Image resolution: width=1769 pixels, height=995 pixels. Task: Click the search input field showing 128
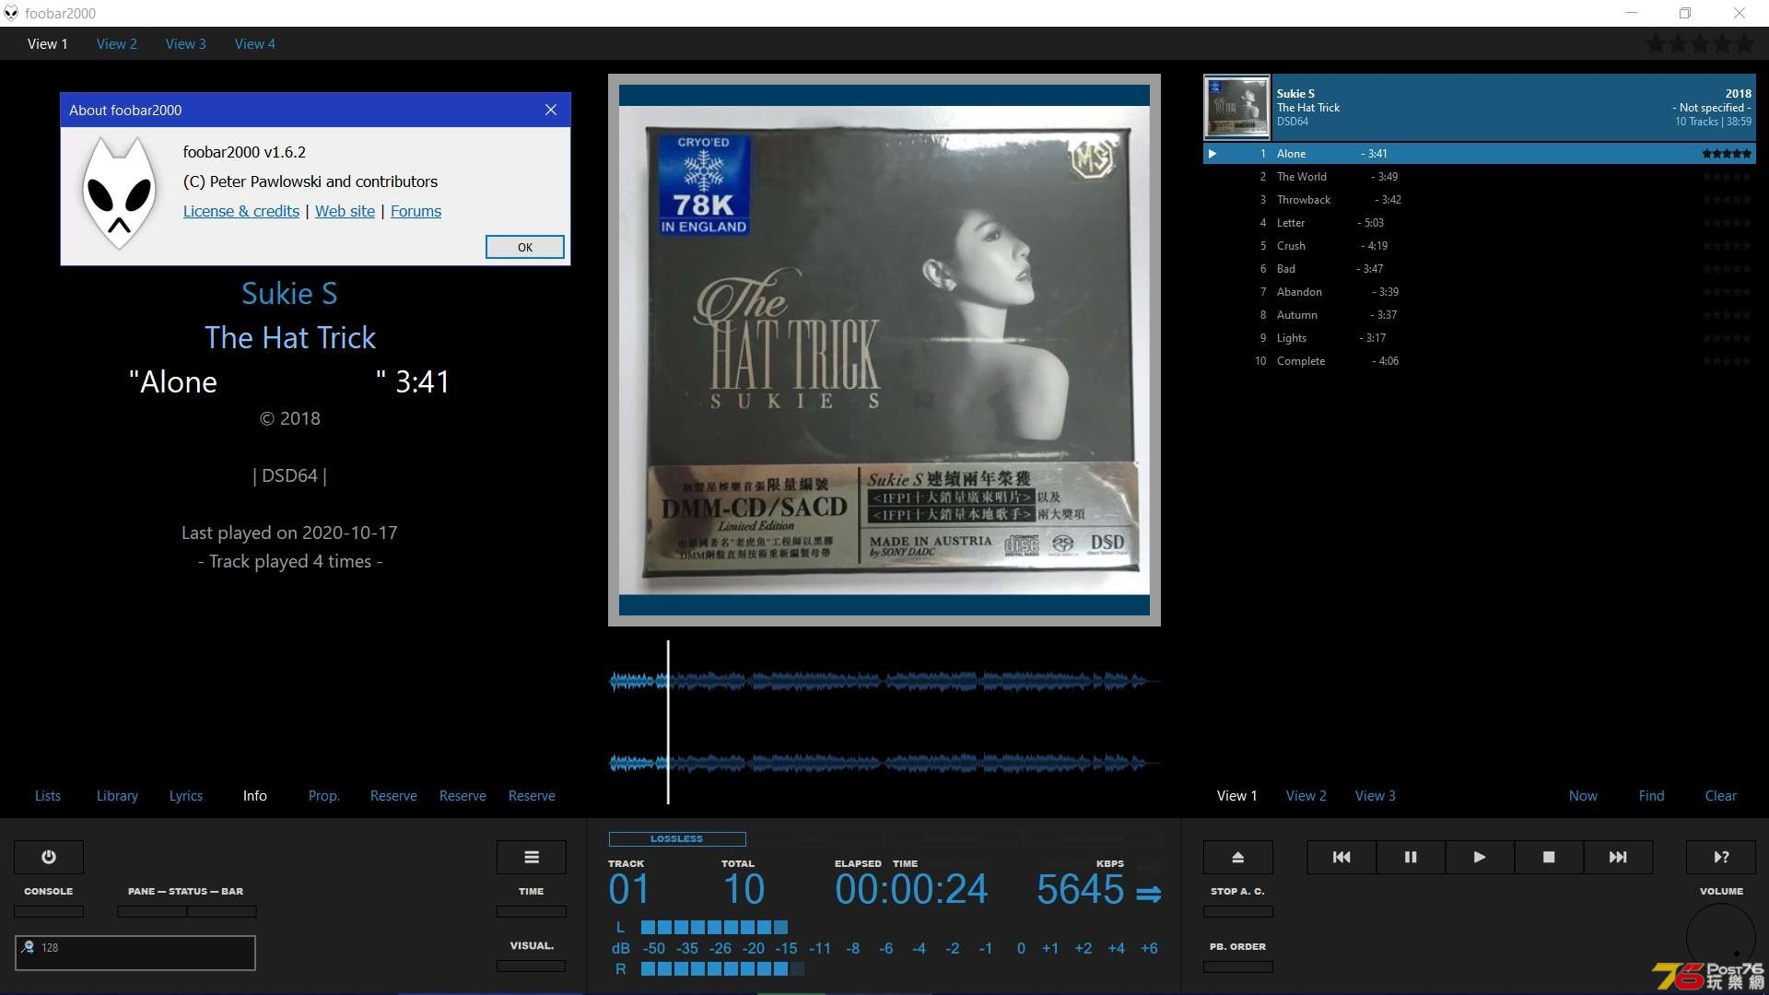click(x=135, y=953)
